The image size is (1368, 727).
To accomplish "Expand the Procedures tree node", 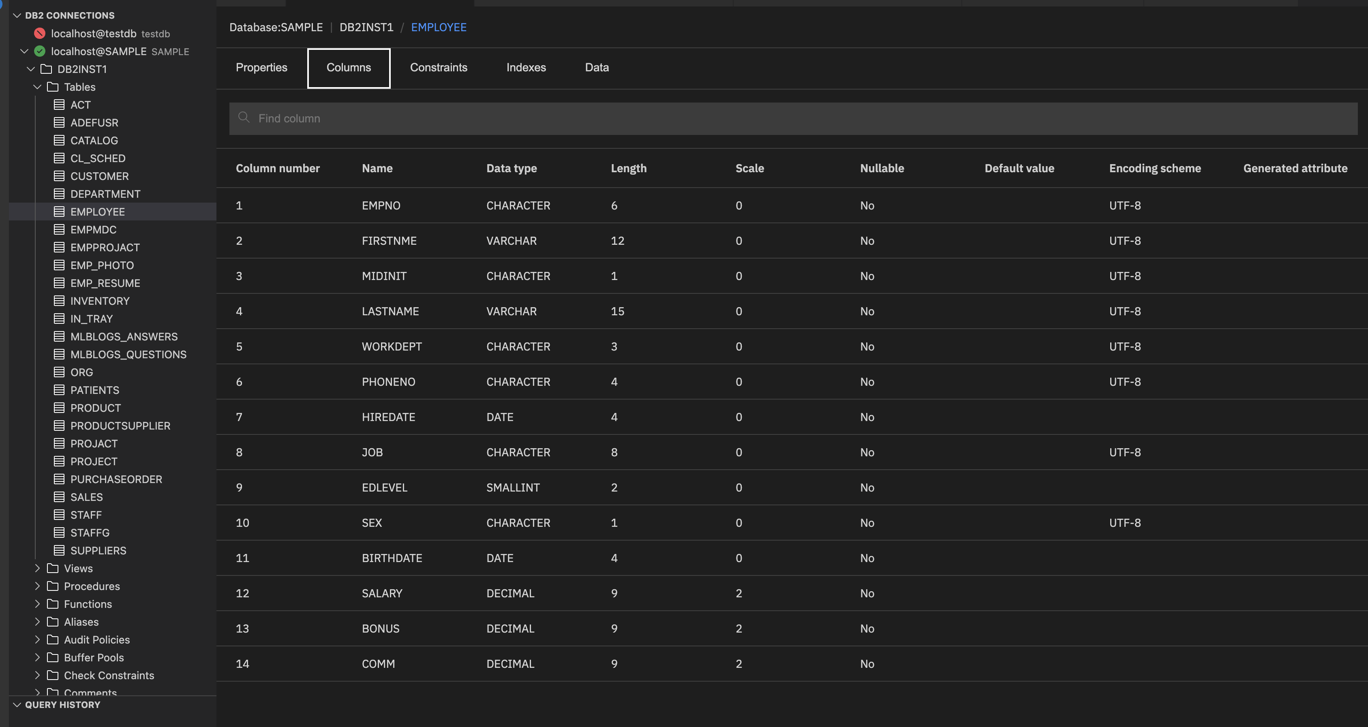I will [37, 586].
